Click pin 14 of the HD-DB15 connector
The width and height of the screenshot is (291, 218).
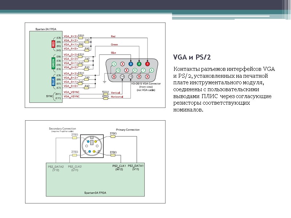122,77
